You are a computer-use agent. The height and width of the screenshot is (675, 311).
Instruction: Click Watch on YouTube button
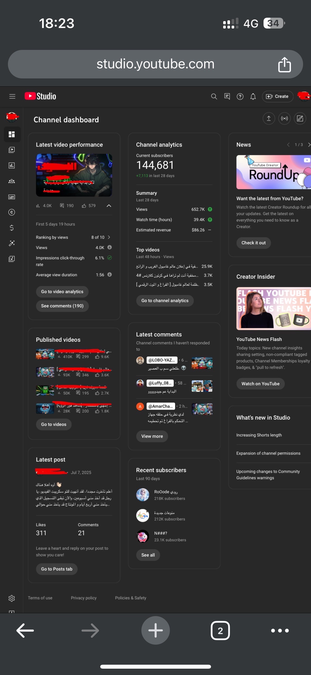[260, 384]
